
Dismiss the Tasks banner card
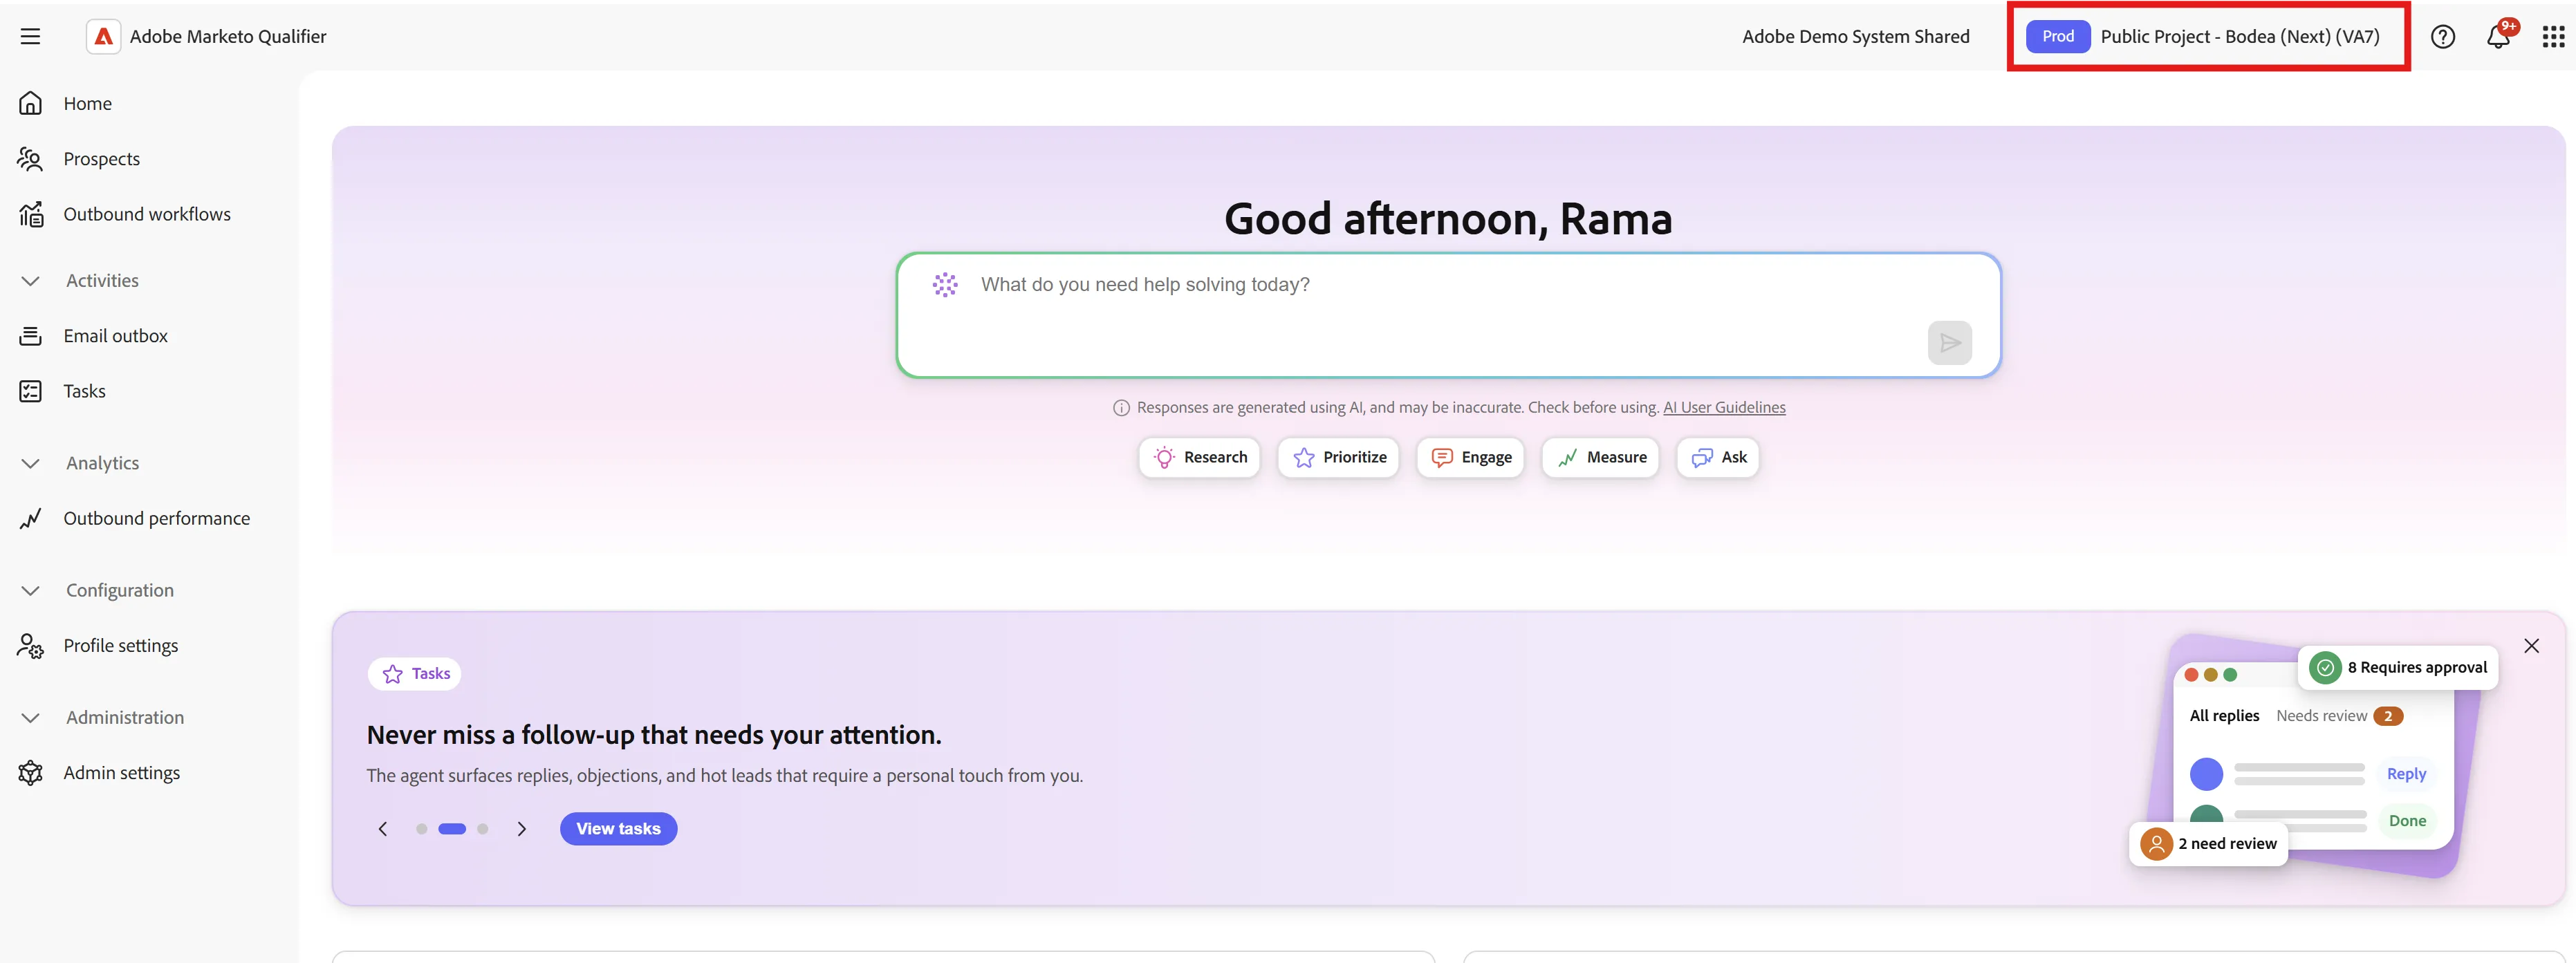[x=2531, y=646]
